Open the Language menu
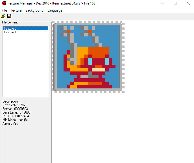 click(x=55, y=10)
